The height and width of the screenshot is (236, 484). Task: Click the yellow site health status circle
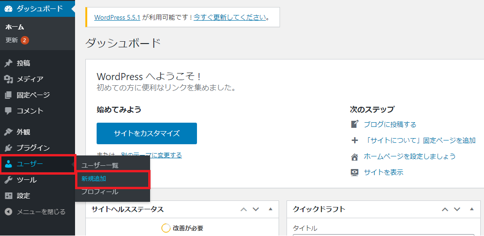point(166,229)
